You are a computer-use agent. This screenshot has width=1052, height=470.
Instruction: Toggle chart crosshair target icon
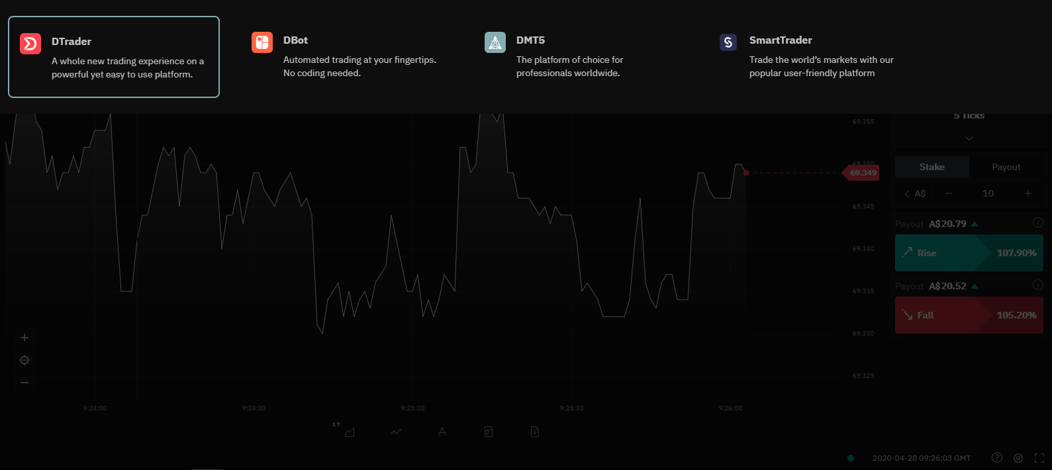[x=24, y=360]
